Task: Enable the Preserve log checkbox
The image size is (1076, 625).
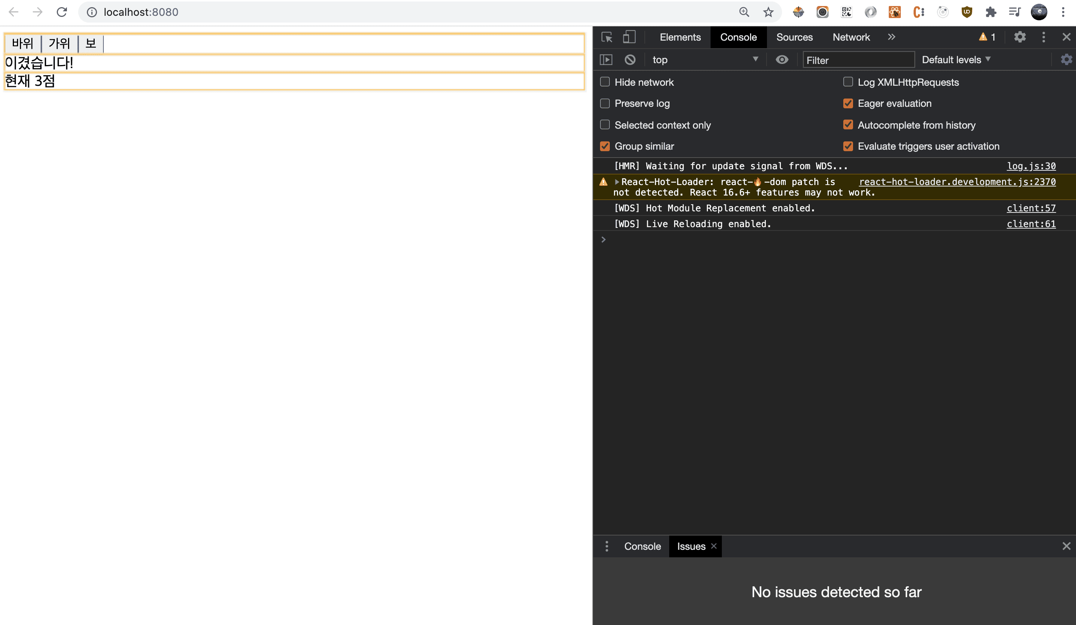Action: pyautogui.click(x=605, y=103)
